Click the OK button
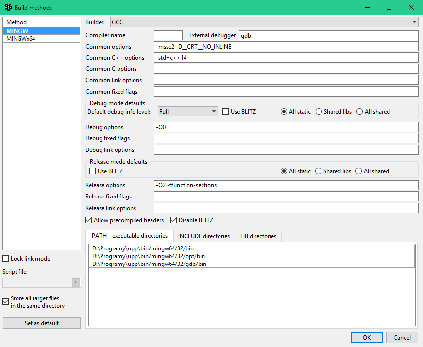The height and width of the screenshot is (347, 423). point(366,338)
